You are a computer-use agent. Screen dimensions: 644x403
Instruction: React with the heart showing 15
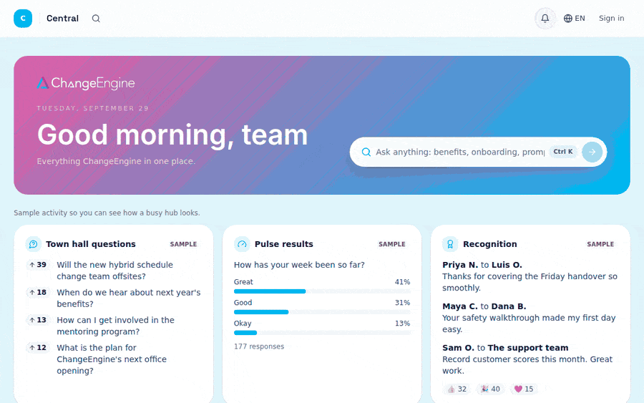point(524,389)
